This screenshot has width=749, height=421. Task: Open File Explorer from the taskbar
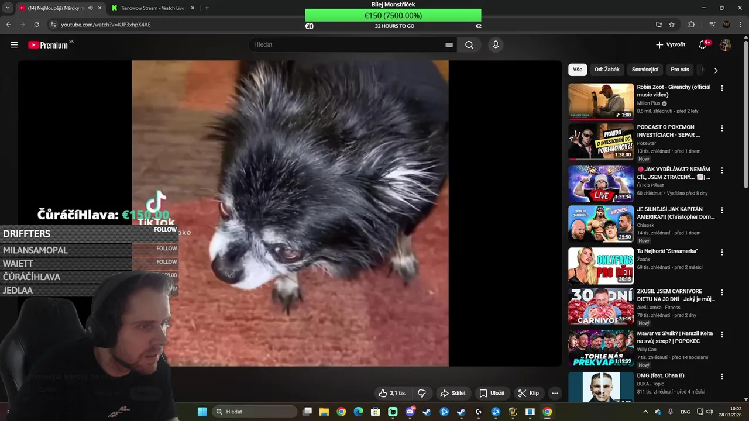(324, 412)
